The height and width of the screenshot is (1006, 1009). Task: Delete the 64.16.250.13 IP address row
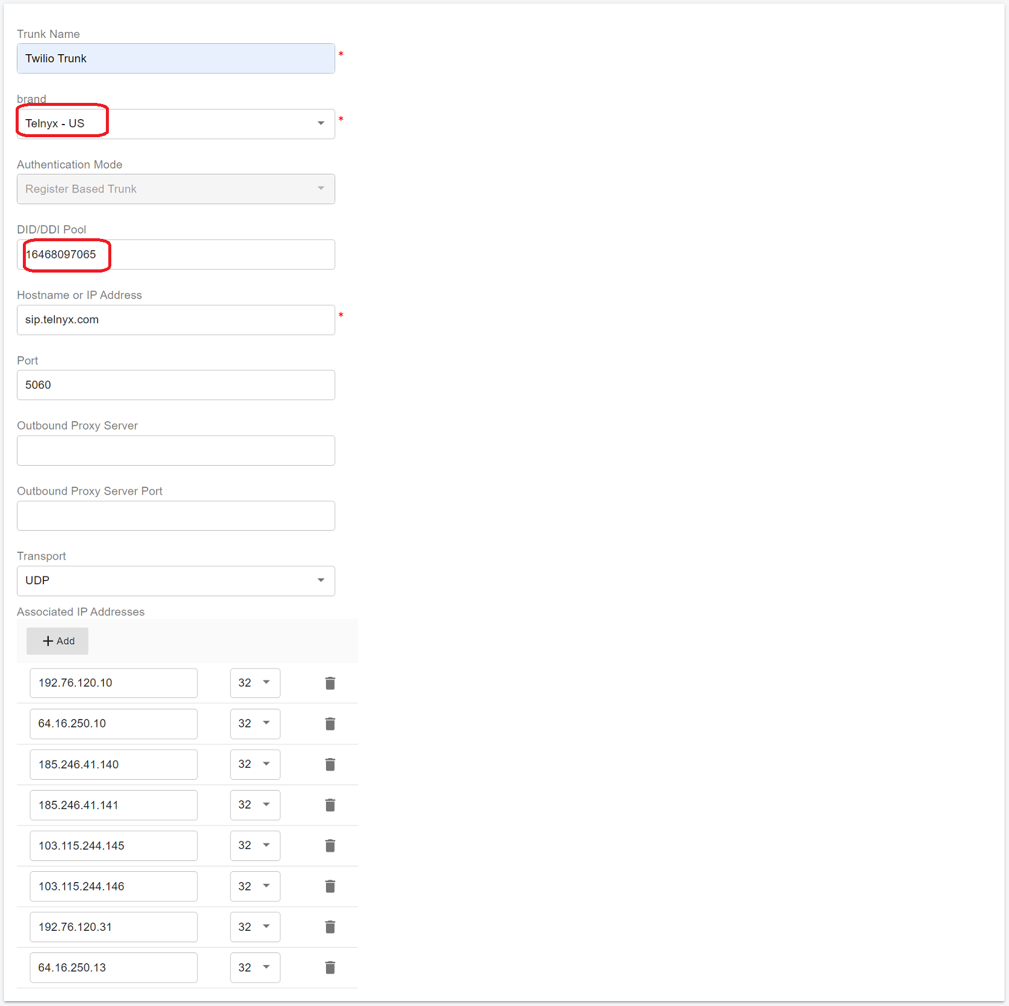(x=330, y=967)
